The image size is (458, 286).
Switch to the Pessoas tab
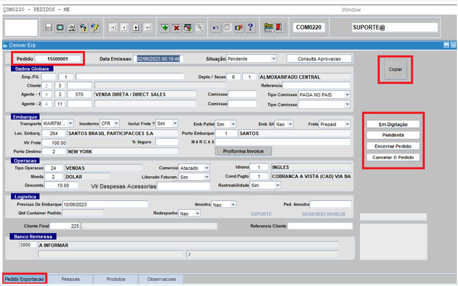[70, 279]
